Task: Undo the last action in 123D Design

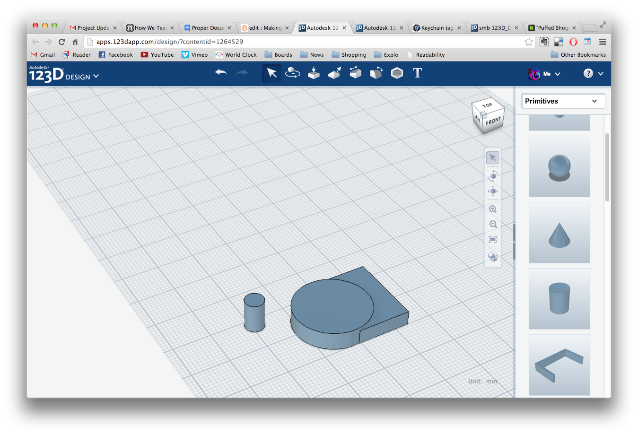Action: coord(221,73)
